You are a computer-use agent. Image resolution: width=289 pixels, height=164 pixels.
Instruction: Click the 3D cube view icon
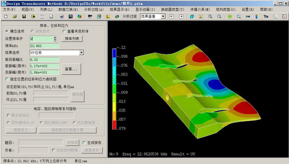(192, 16)
